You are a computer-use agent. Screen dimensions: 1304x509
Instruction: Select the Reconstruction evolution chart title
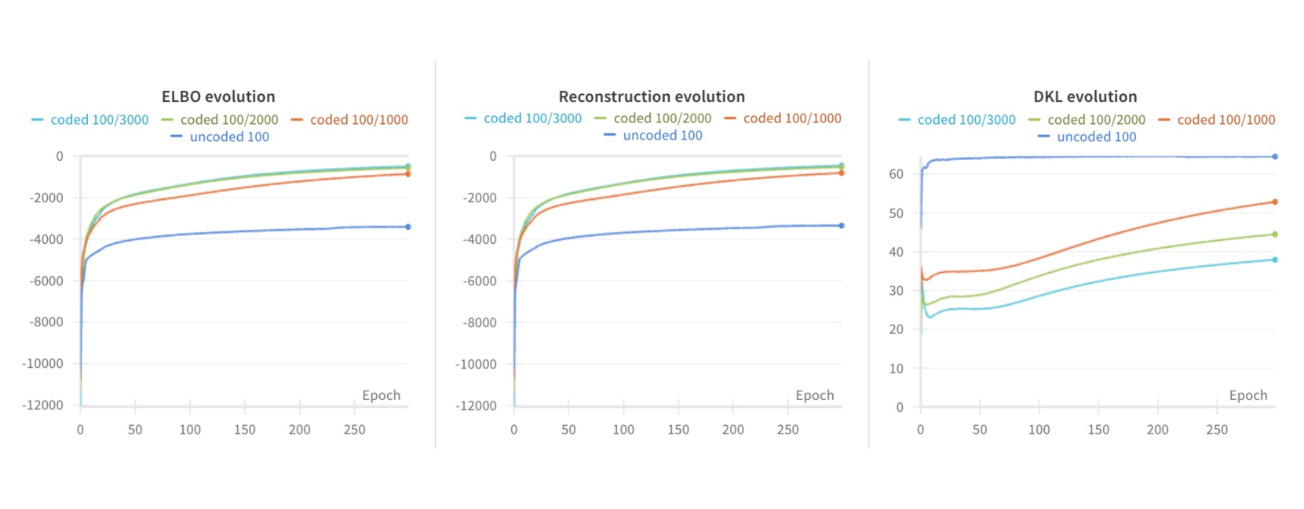pos(652,96)
